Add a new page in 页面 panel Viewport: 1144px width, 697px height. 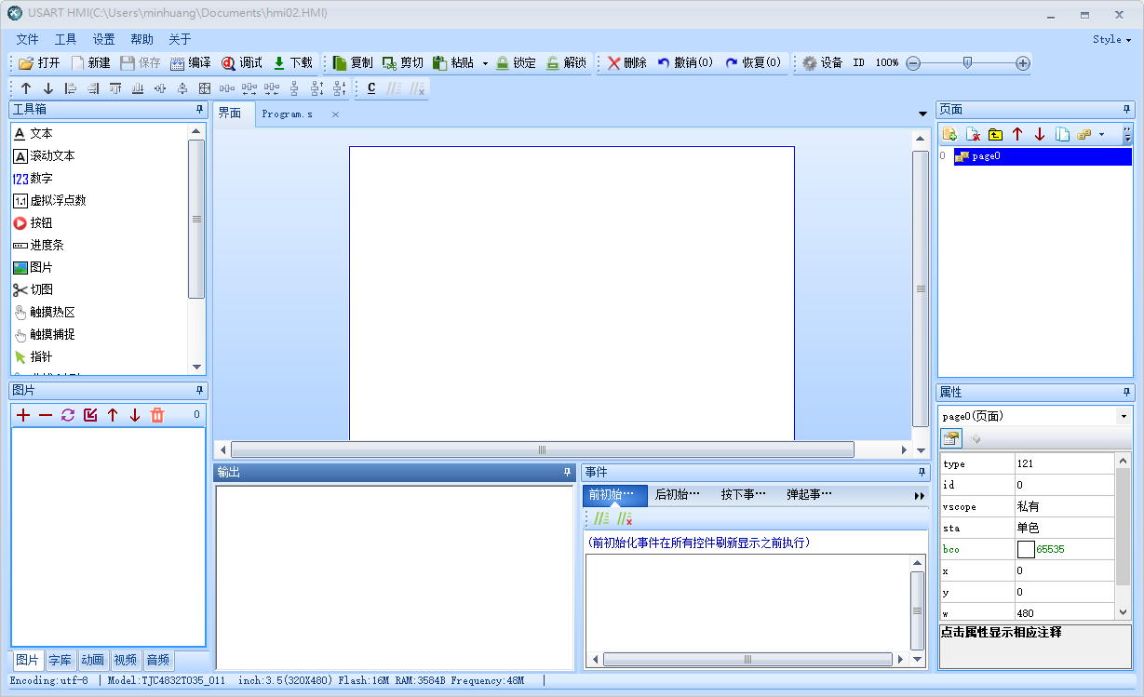(949, 134)
